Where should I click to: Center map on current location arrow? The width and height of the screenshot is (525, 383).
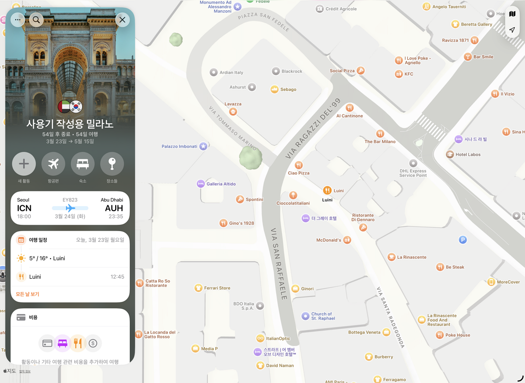click(x=512, y=30)
